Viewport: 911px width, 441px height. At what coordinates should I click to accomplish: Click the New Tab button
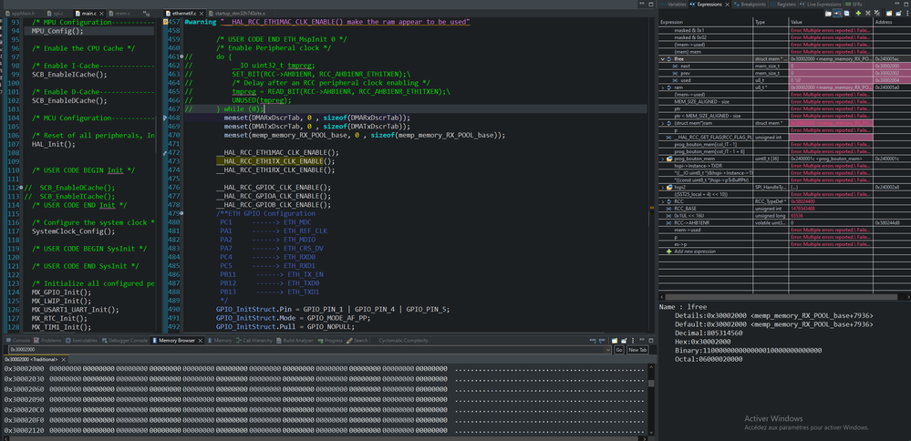[x=637, y=350]
